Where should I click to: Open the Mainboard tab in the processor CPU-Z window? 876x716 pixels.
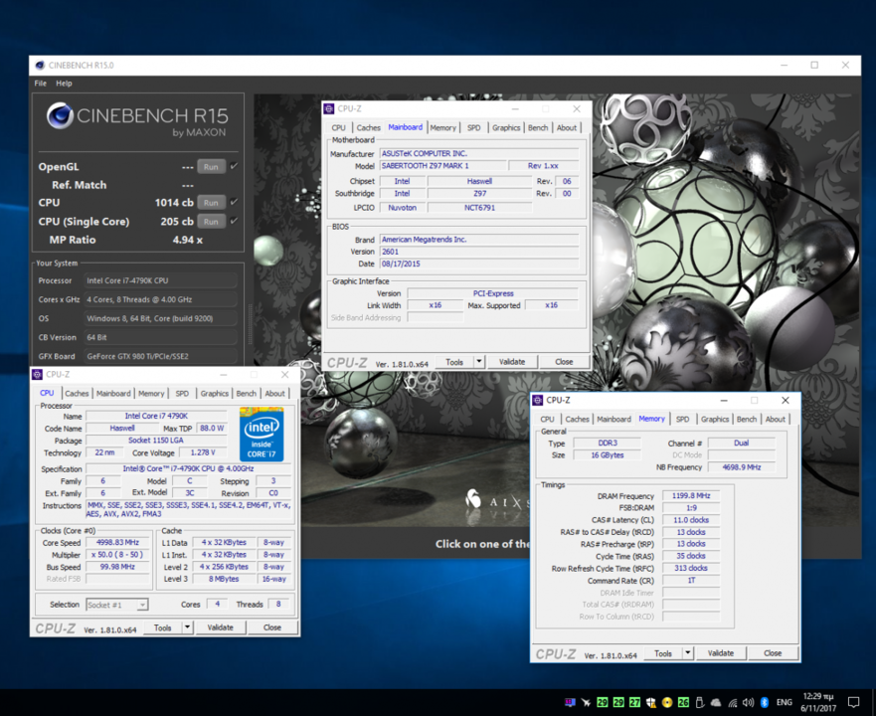coord(113,394)
